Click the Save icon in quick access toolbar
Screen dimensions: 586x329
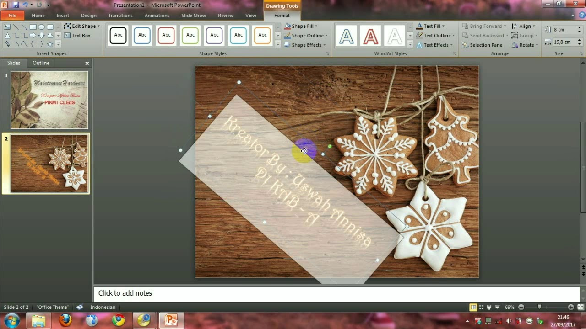16,5
